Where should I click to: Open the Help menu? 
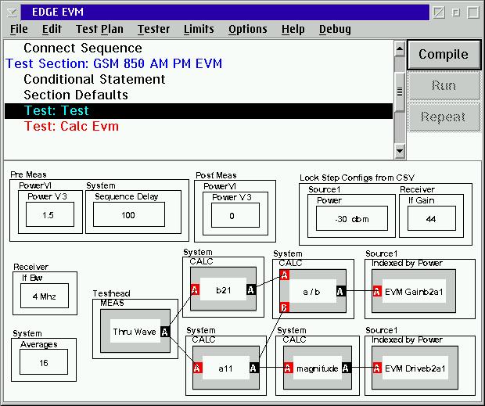pos(293,30)
